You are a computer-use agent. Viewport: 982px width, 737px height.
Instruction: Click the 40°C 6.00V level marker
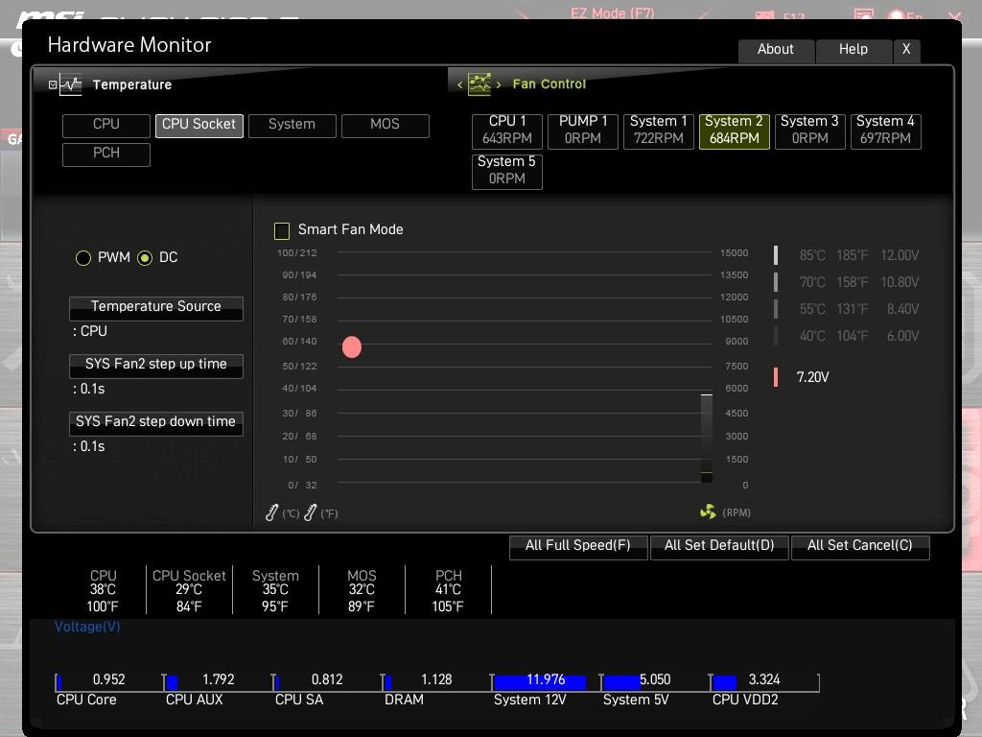(776, 336)
